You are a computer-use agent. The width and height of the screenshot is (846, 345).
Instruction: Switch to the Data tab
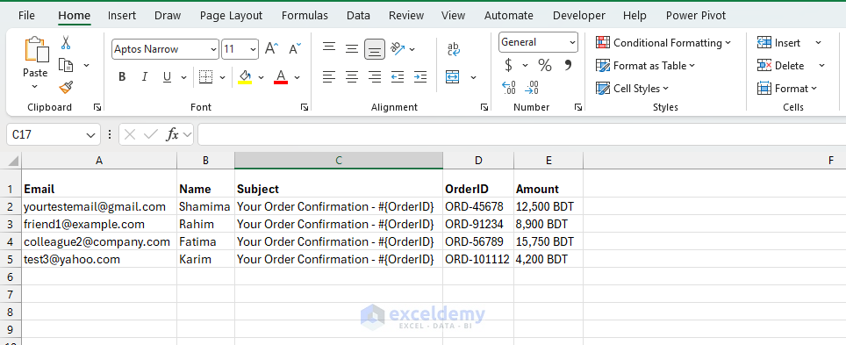click(x=358, y=16)
